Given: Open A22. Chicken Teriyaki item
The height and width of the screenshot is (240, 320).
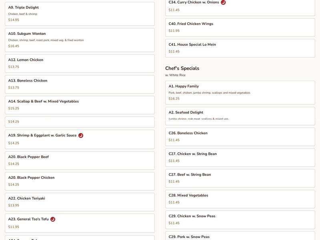Looking at the screenshot, I should click(x=80, y=202).
